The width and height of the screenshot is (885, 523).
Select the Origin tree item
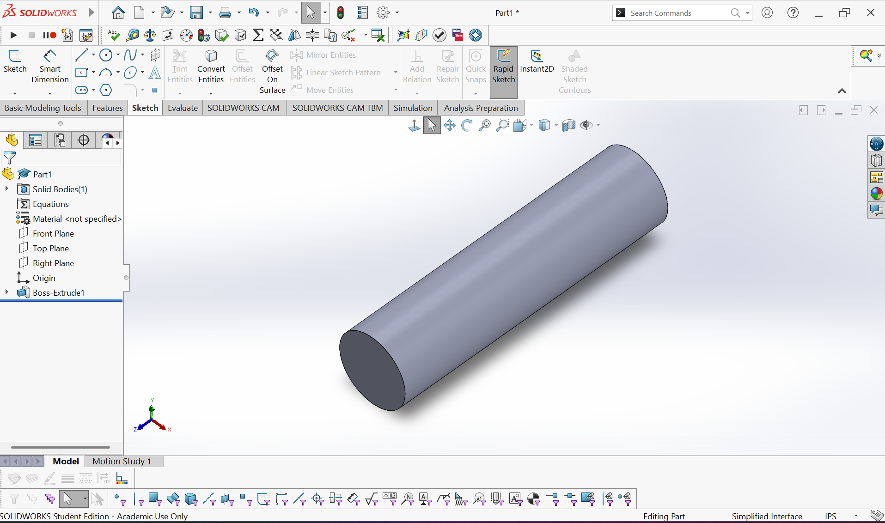(x=44, y=278)
